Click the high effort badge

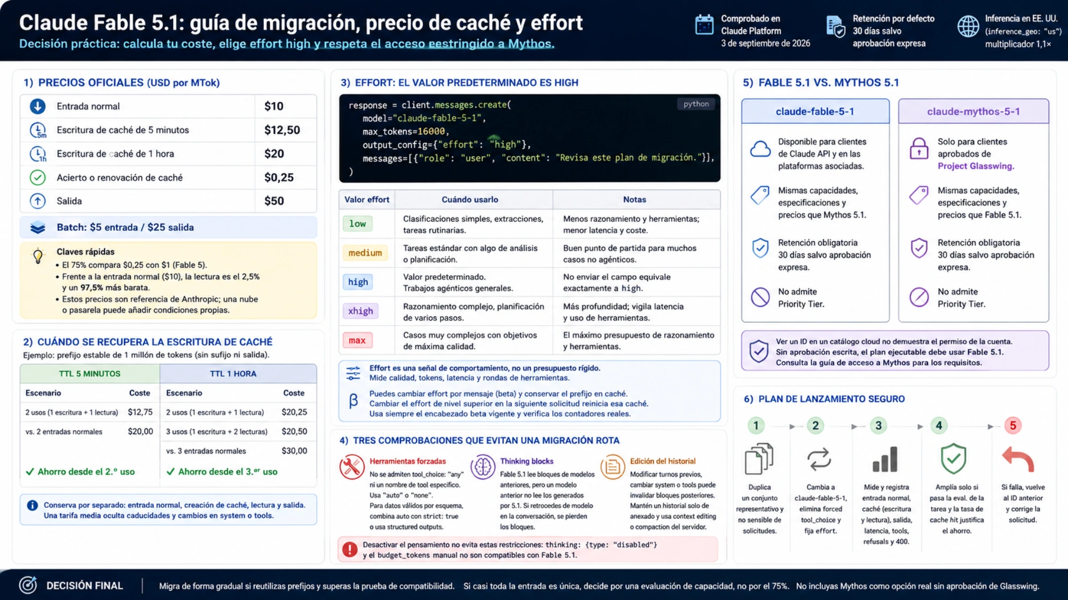pos(358,282)
